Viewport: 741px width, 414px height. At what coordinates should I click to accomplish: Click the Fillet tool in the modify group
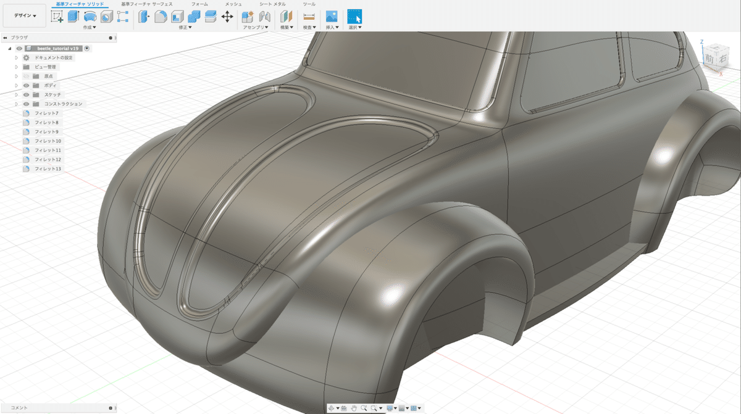pos(160,17)
